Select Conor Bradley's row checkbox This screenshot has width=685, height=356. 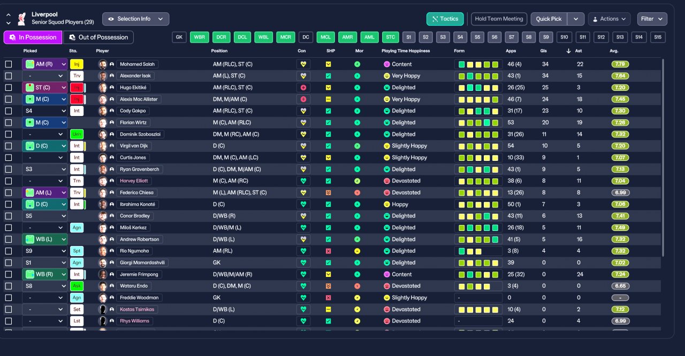(9, 216)
